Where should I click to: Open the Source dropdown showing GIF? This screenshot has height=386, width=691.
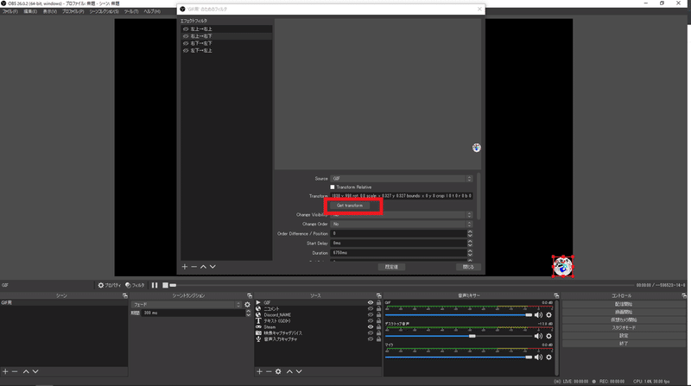[402, 179]
